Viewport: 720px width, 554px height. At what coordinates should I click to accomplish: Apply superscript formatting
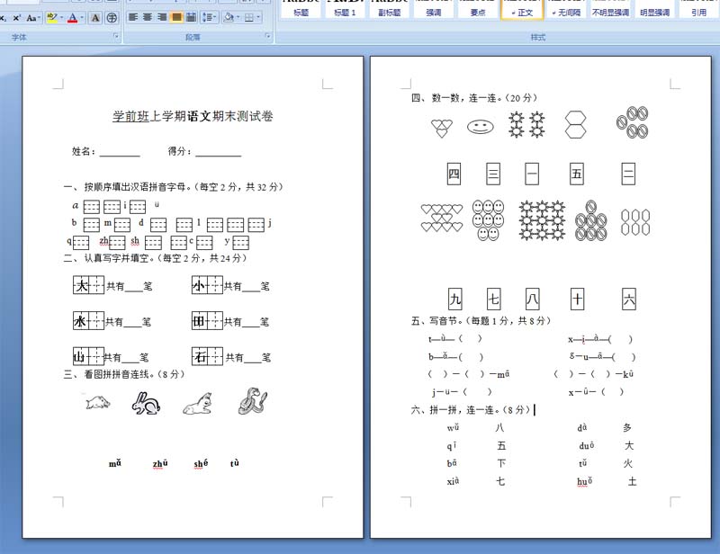coord(17,18)
